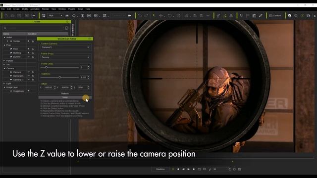The image size is (317, 178).
Task: Click the previous frame playback button
Action: (x=183, y=169)
